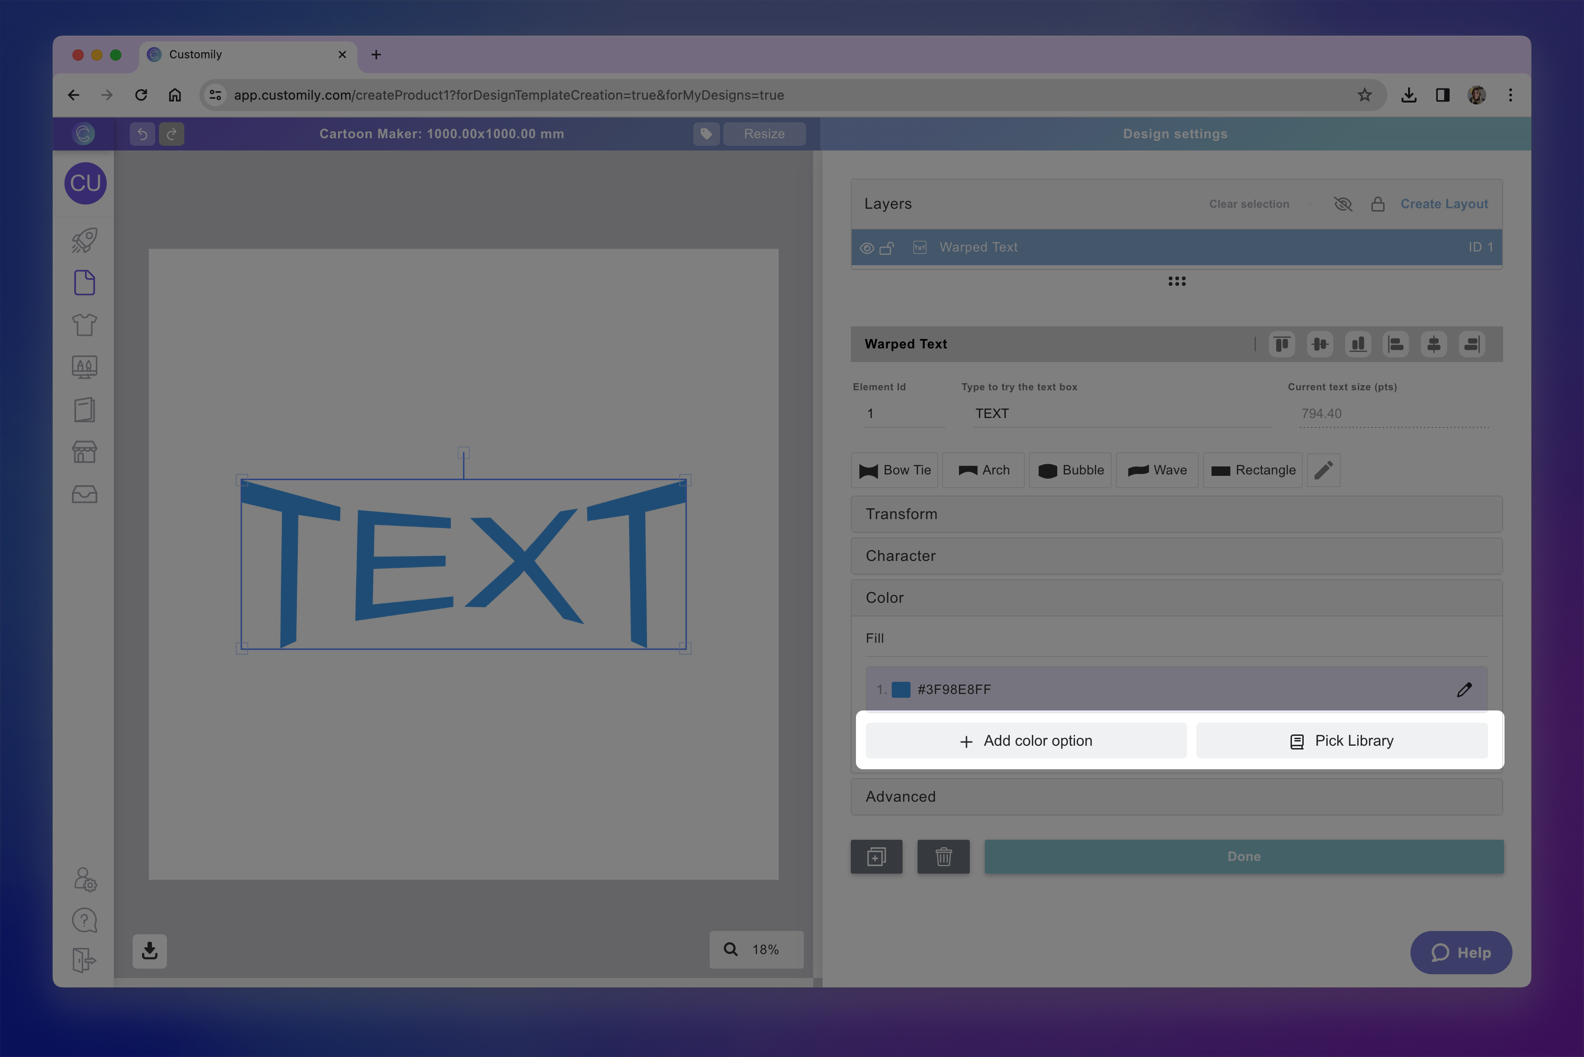Screen dimensions: 1584x1057
Task: Expand the Character section
Action: tap(1176, 555)
